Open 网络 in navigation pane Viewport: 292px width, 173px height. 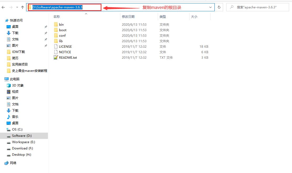point(13,163)
